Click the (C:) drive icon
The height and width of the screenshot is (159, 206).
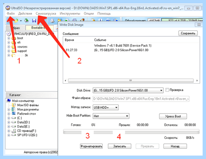[x=14, y=118]
